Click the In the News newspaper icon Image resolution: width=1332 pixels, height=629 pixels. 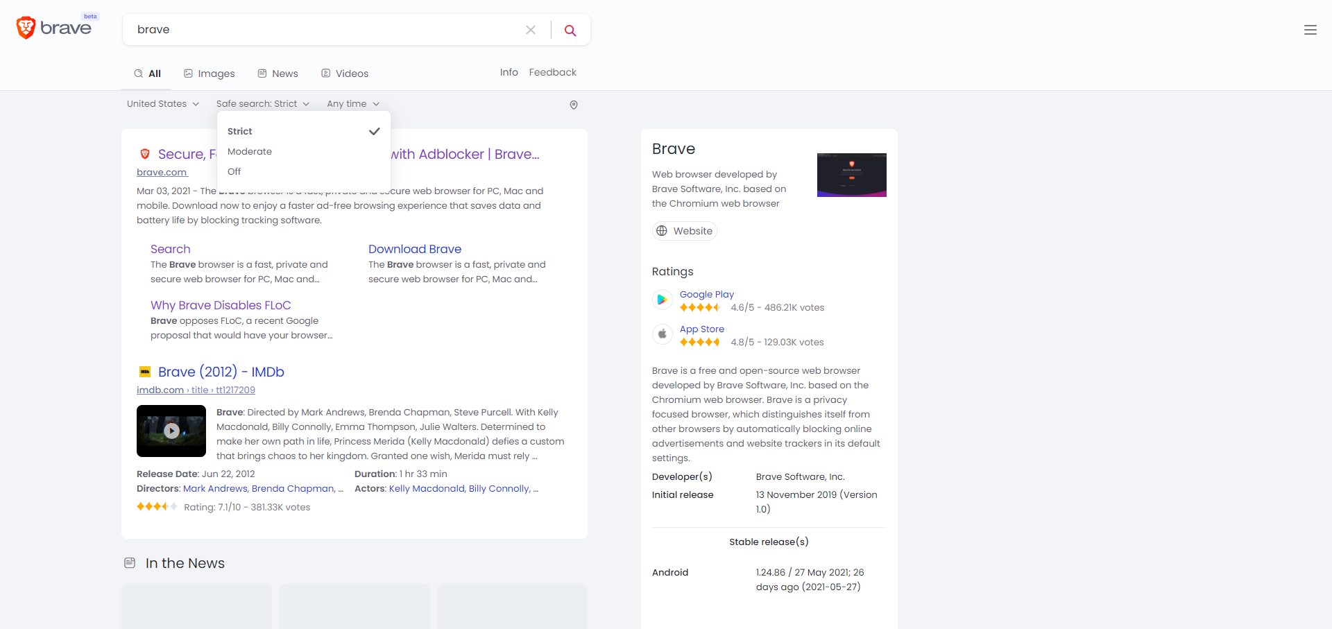[130, 563]
